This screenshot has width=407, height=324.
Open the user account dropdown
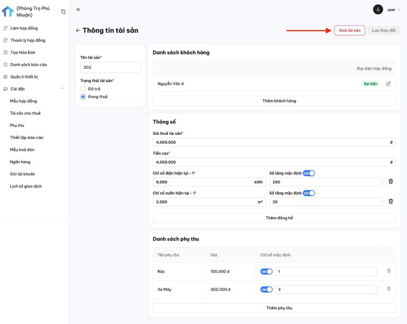[393, 10]
